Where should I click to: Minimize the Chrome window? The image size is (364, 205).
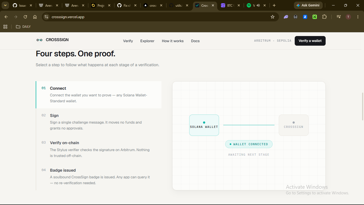333,5
